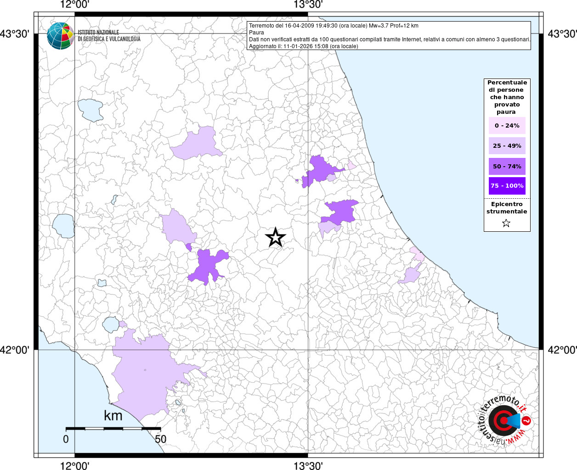The width and height of the screenshot is (577, 470).
Task: Click the star symbol in the legend
Action: tap(506, 224)
